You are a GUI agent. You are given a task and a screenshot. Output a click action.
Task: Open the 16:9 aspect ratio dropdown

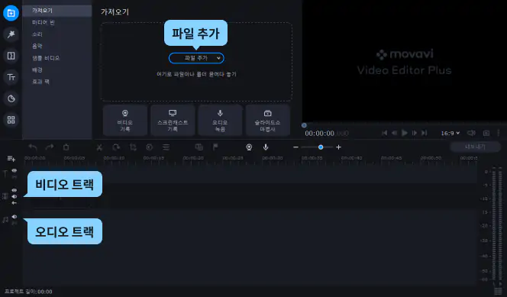point(450,133)
